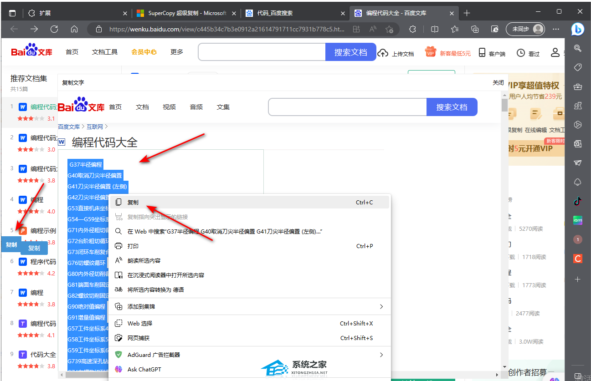Screen dimensions: 591x381
Task: Open the browser home page icon
Action: tap(74, 29)
